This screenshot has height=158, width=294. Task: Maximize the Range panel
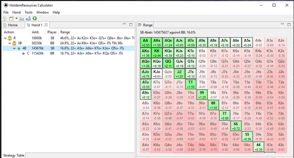(289, 25)
